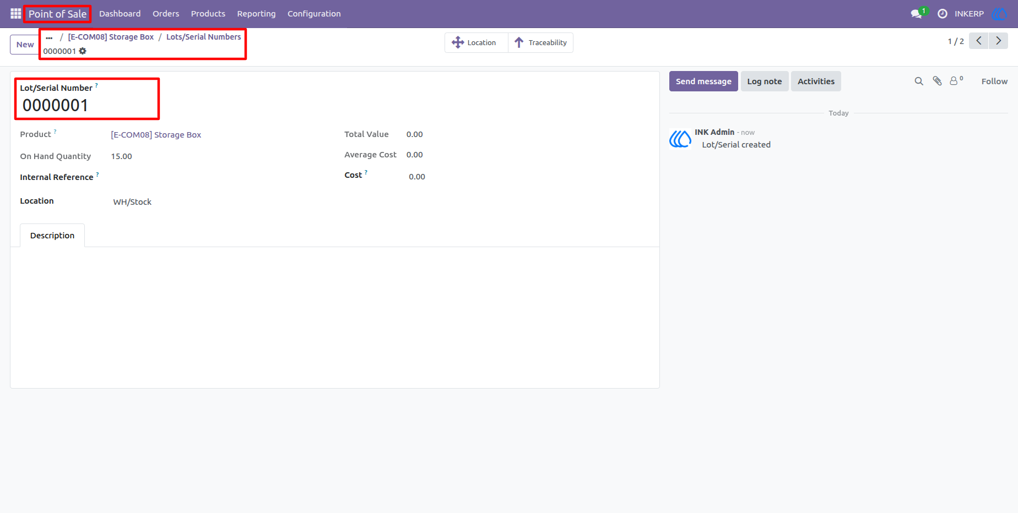Viewport: 1018px width, 513px height.
Task: Click Send message button
Action: 703,81
